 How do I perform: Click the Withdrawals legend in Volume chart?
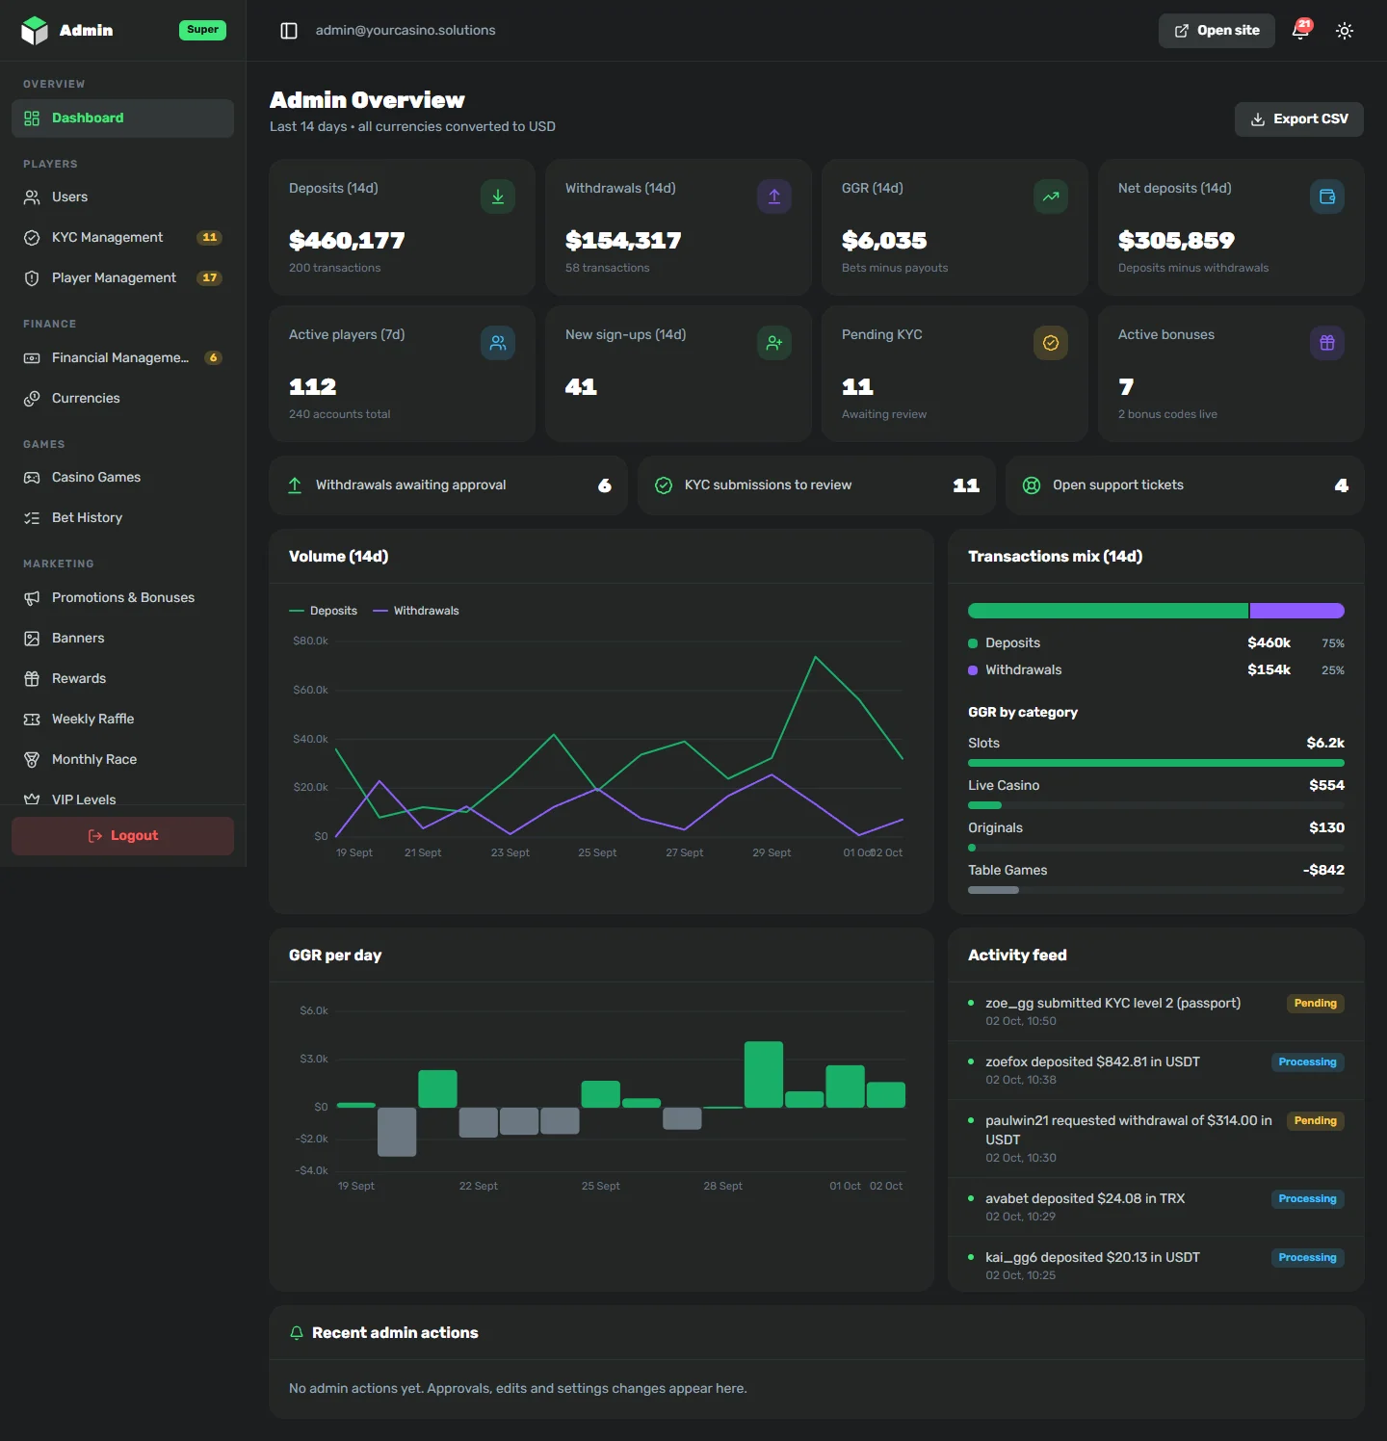click(416, 611)
